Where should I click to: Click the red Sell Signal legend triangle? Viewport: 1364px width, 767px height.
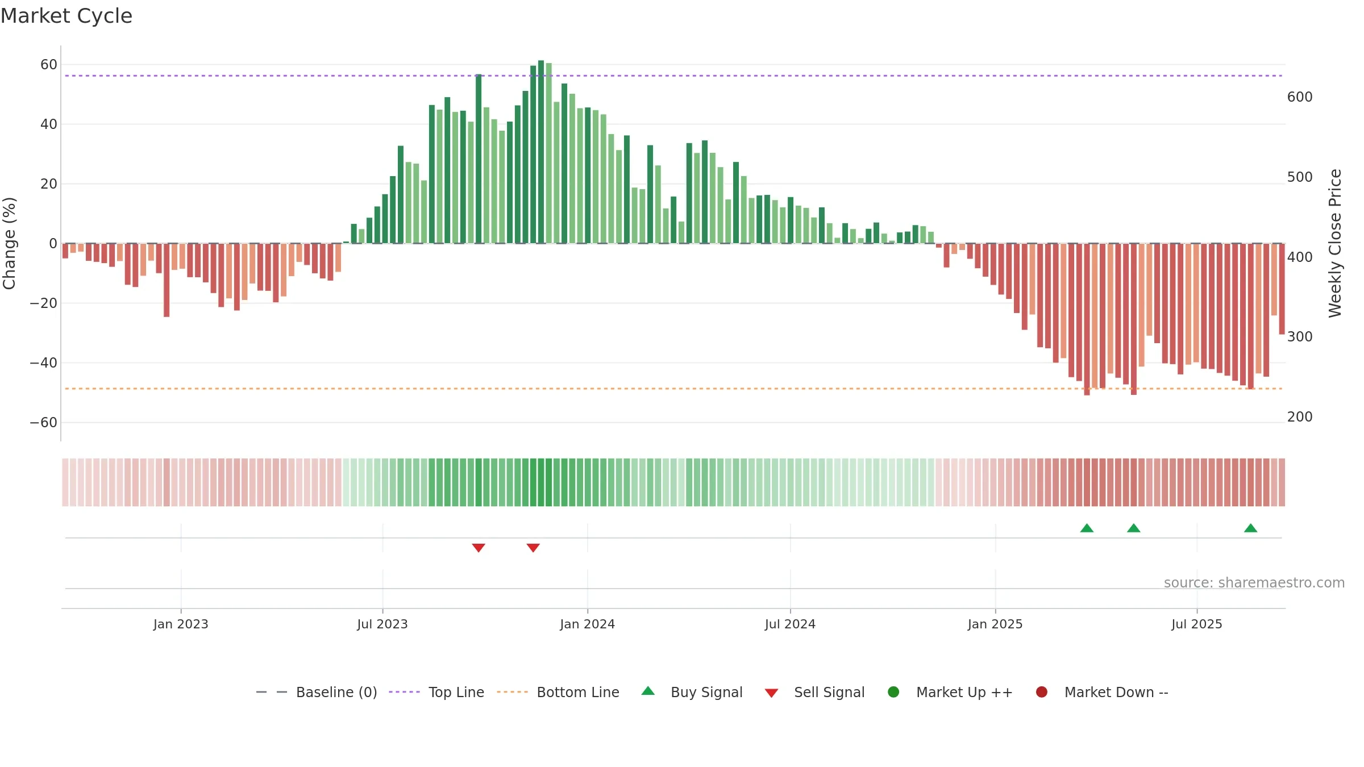771,693
